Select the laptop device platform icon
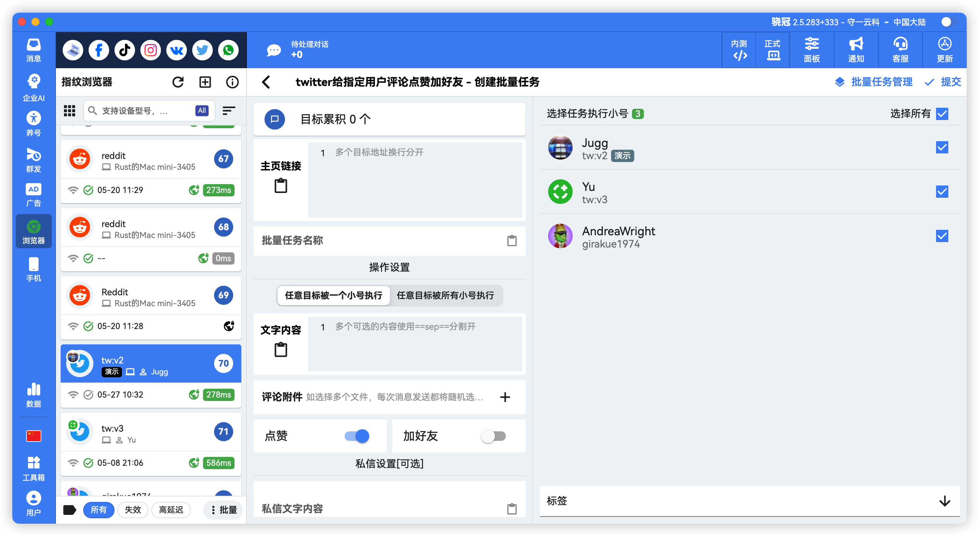979x536 pixels. (x=73, y=50)
